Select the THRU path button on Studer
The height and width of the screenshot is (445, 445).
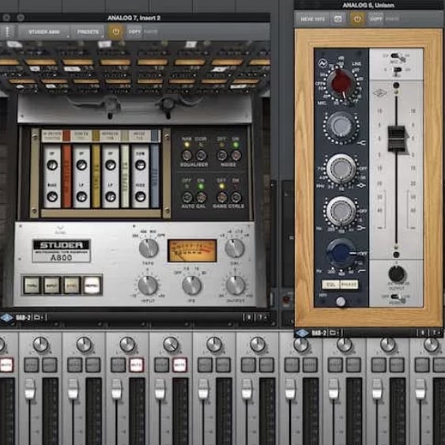pyautogui.click(x=32, y=285)
